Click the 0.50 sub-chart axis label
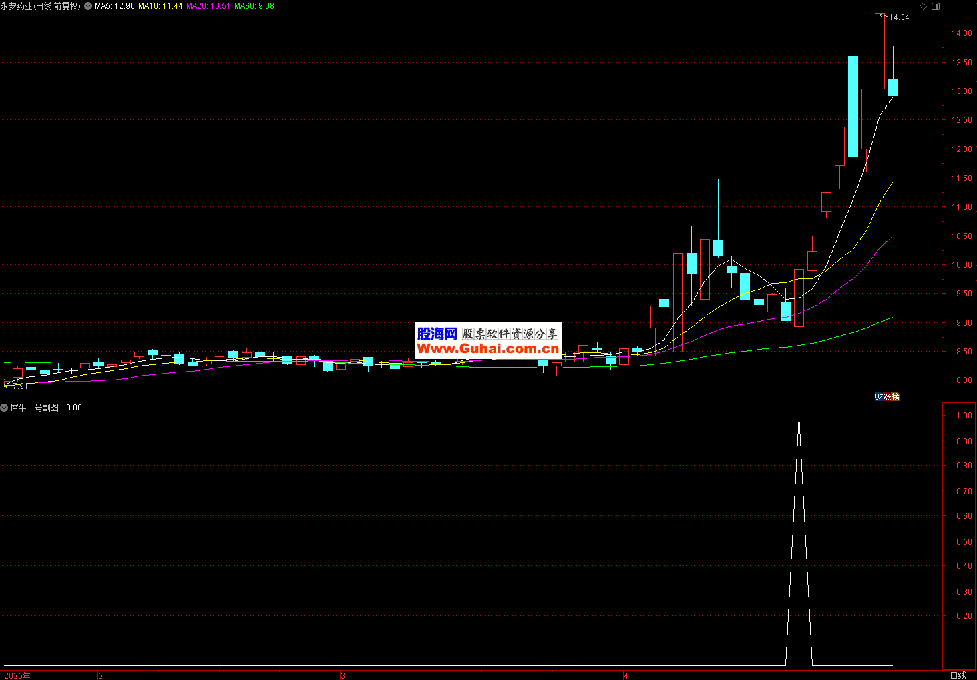Image resolution: width=977 pixels, height=680 pixels. pos(964,542)
